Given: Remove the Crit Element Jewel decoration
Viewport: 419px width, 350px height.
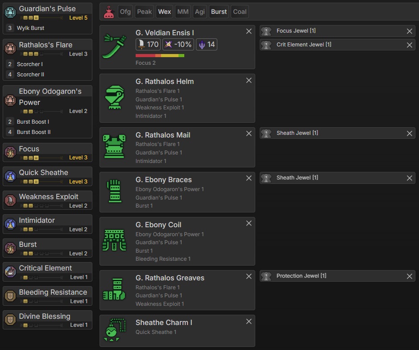Looking at the screenshot, I should click(x=409, y=45).
